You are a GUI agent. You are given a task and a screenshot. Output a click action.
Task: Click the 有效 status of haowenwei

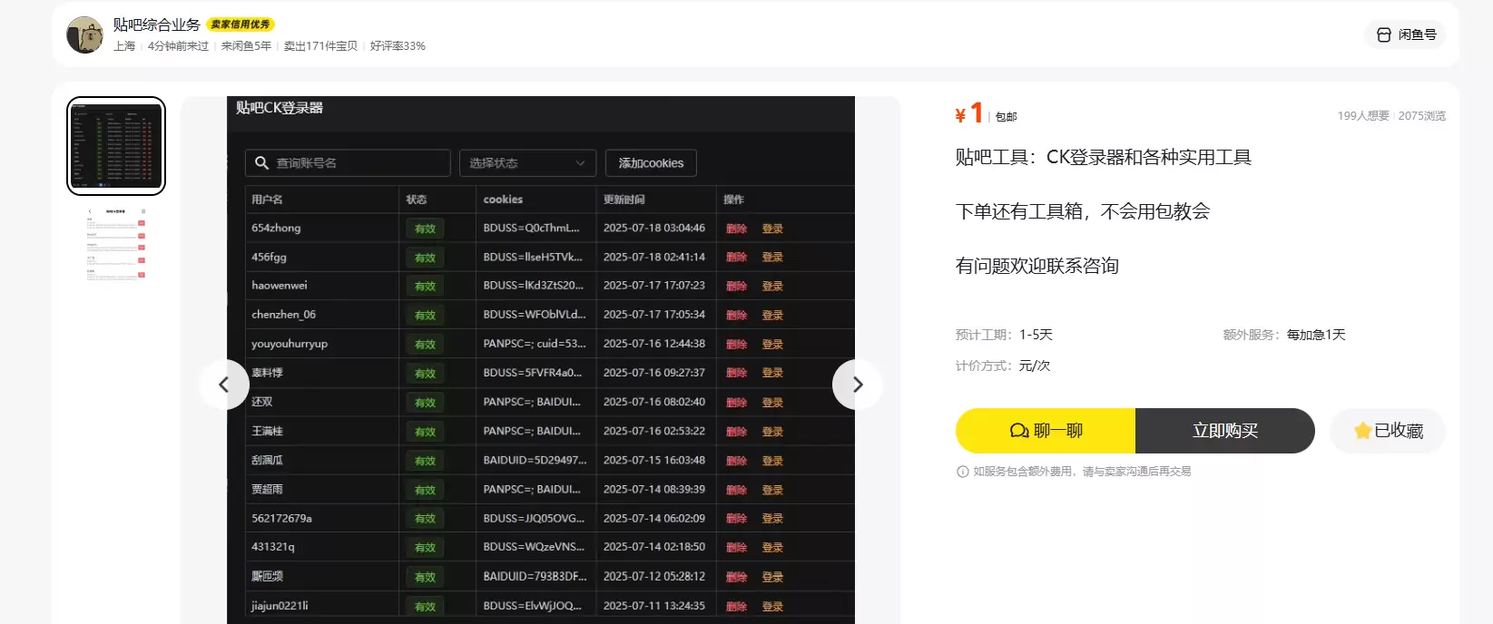coord(425,287)
